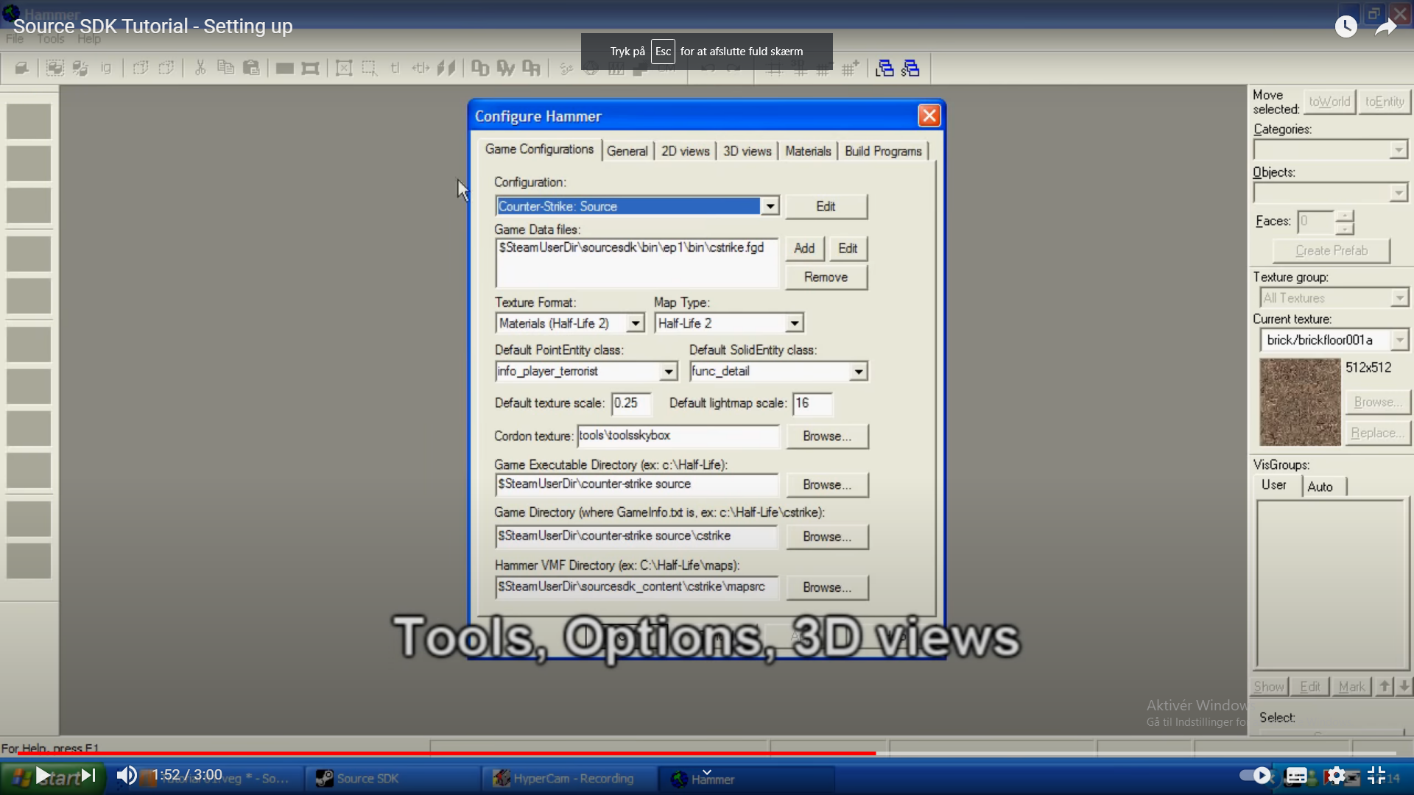Expand the Configuration dropdown for Counter-Strike: Source
Image resolution: width=1414 pixels, height=795 pixels.
pyautogui.click(x=770, y=206)
